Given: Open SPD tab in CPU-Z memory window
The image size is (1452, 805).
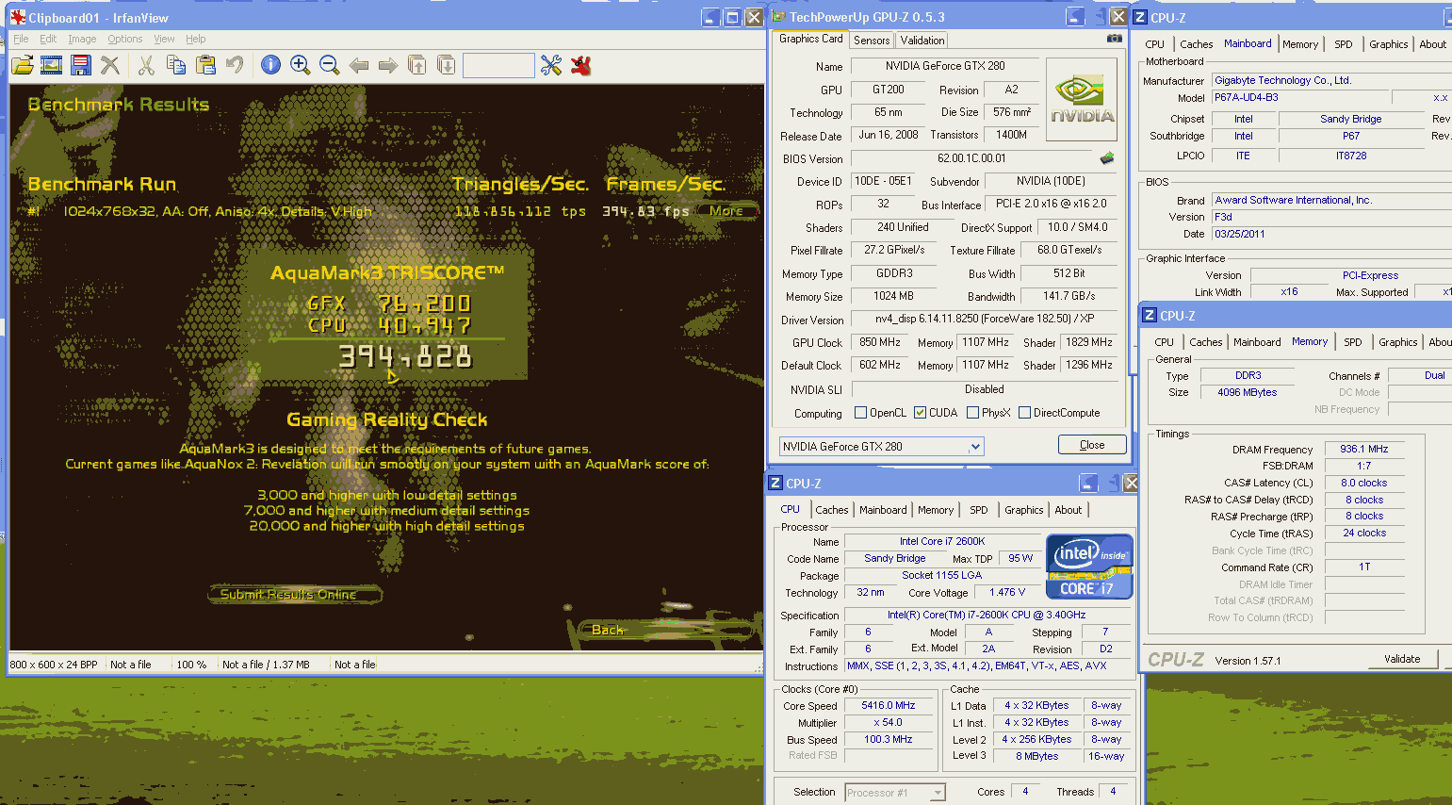Looking at the screenshot, I should (1352, 342).
